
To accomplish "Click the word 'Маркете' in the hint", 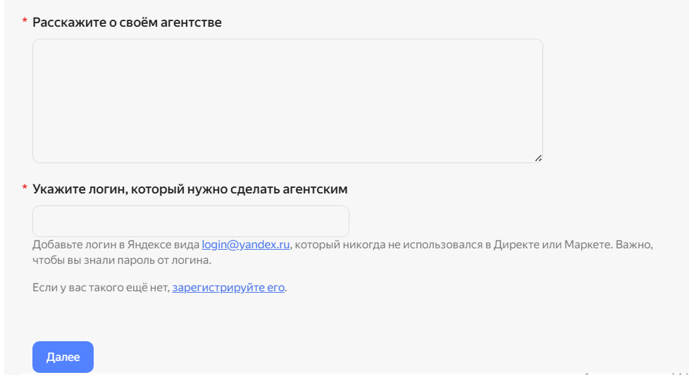I will (588, 244).
